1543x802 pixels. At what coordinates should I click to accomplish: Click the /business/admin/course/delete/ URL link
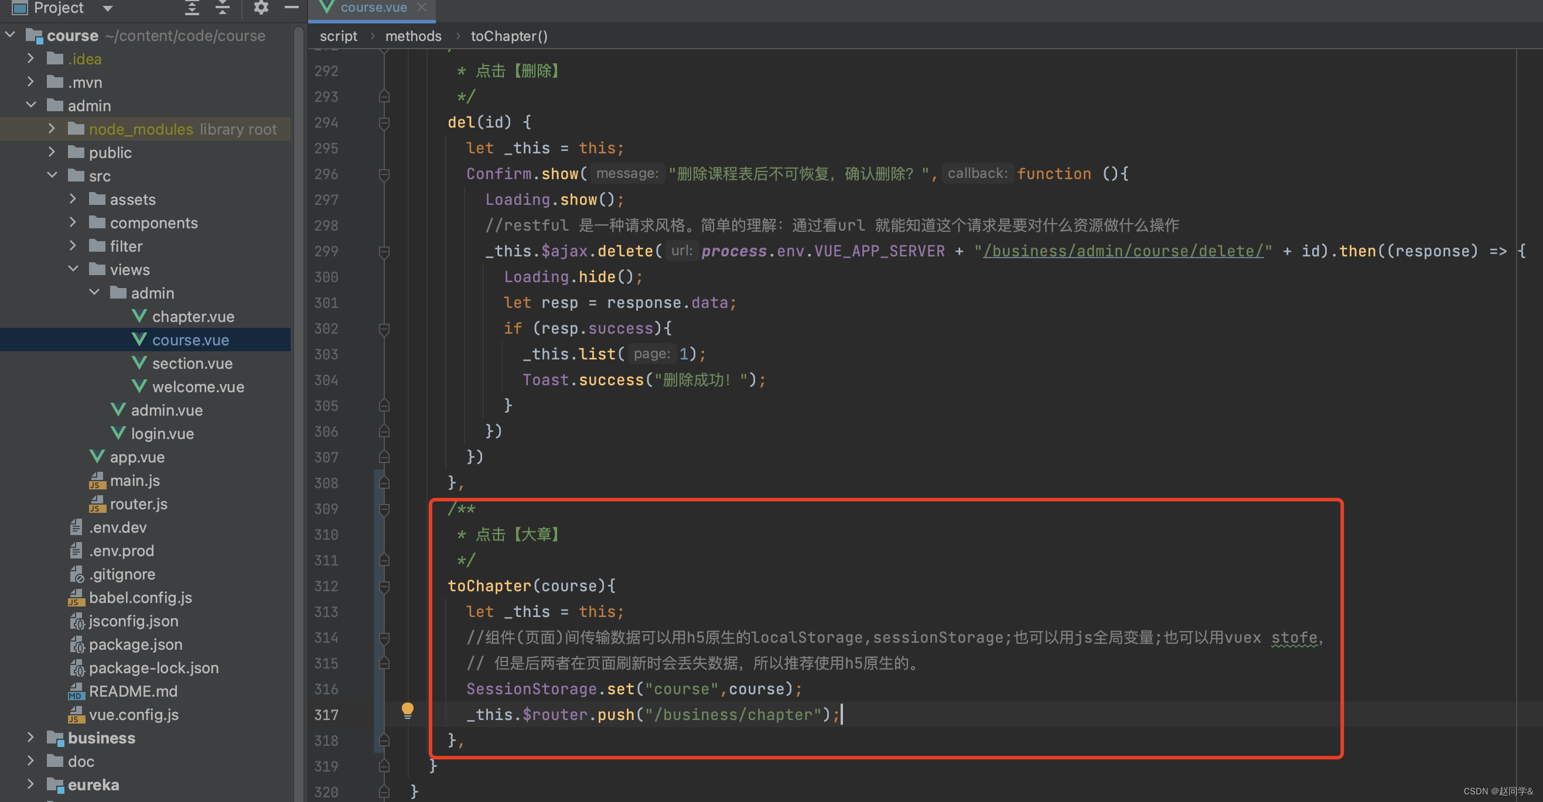coord(1123,251)
